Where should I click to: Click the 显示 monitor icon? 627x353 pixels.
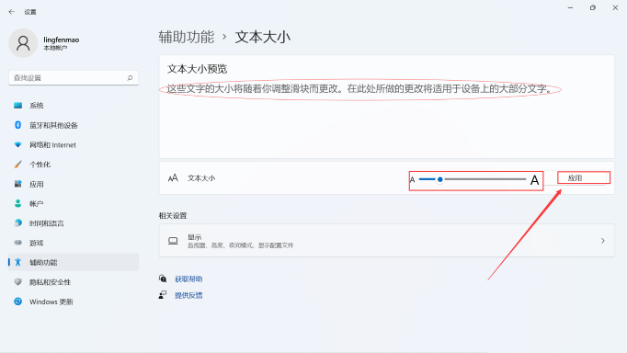click(173, 241)
